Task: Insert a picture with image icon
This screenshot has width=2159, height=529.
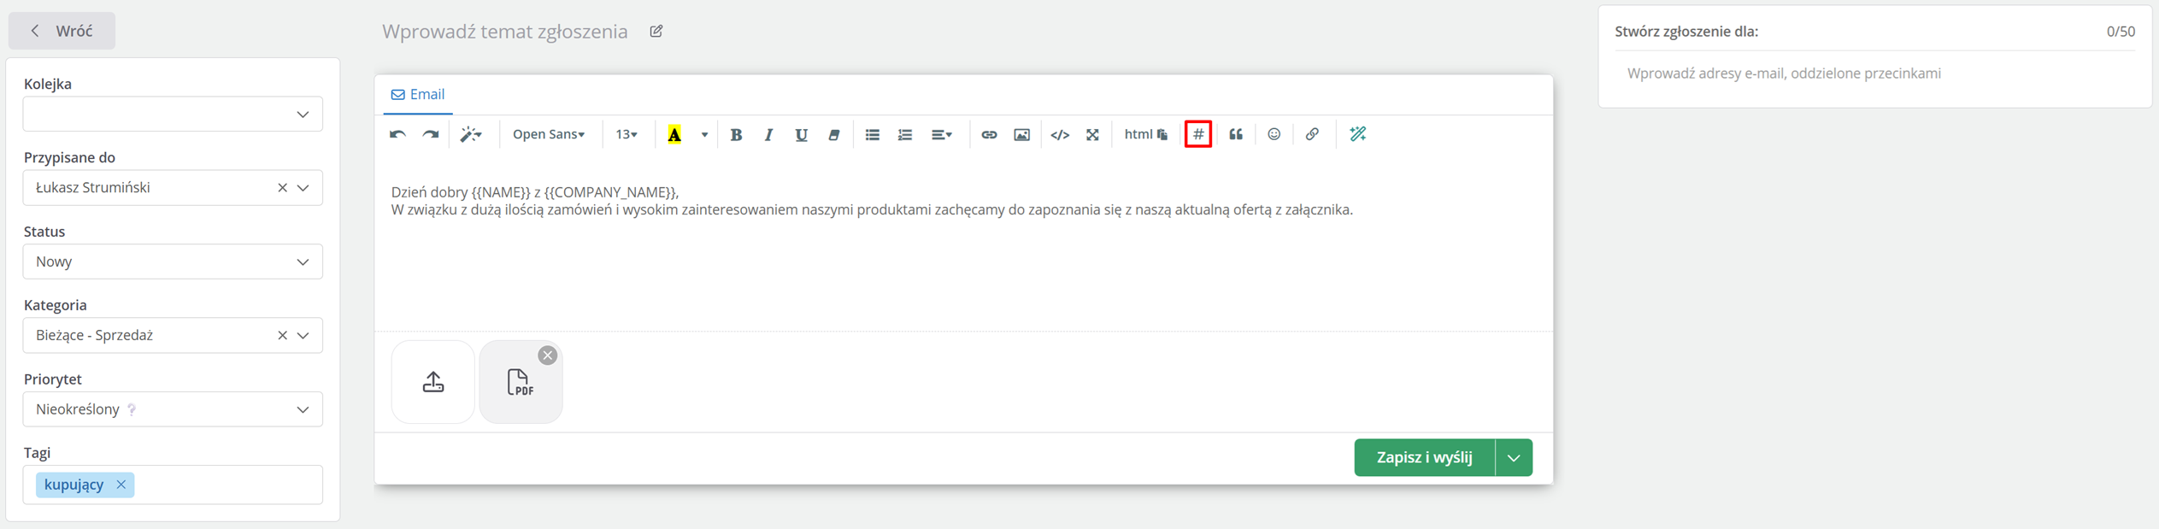Action: click(1021, 134)
